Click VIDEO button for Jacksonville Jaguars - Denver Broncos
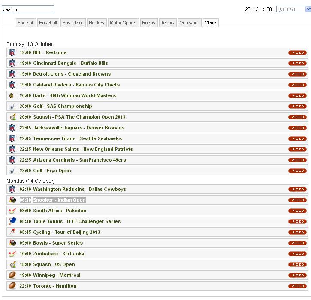Image resolution: width=311 pixels, height=300 pixels. pyautogui.click(x=298, y=128)
